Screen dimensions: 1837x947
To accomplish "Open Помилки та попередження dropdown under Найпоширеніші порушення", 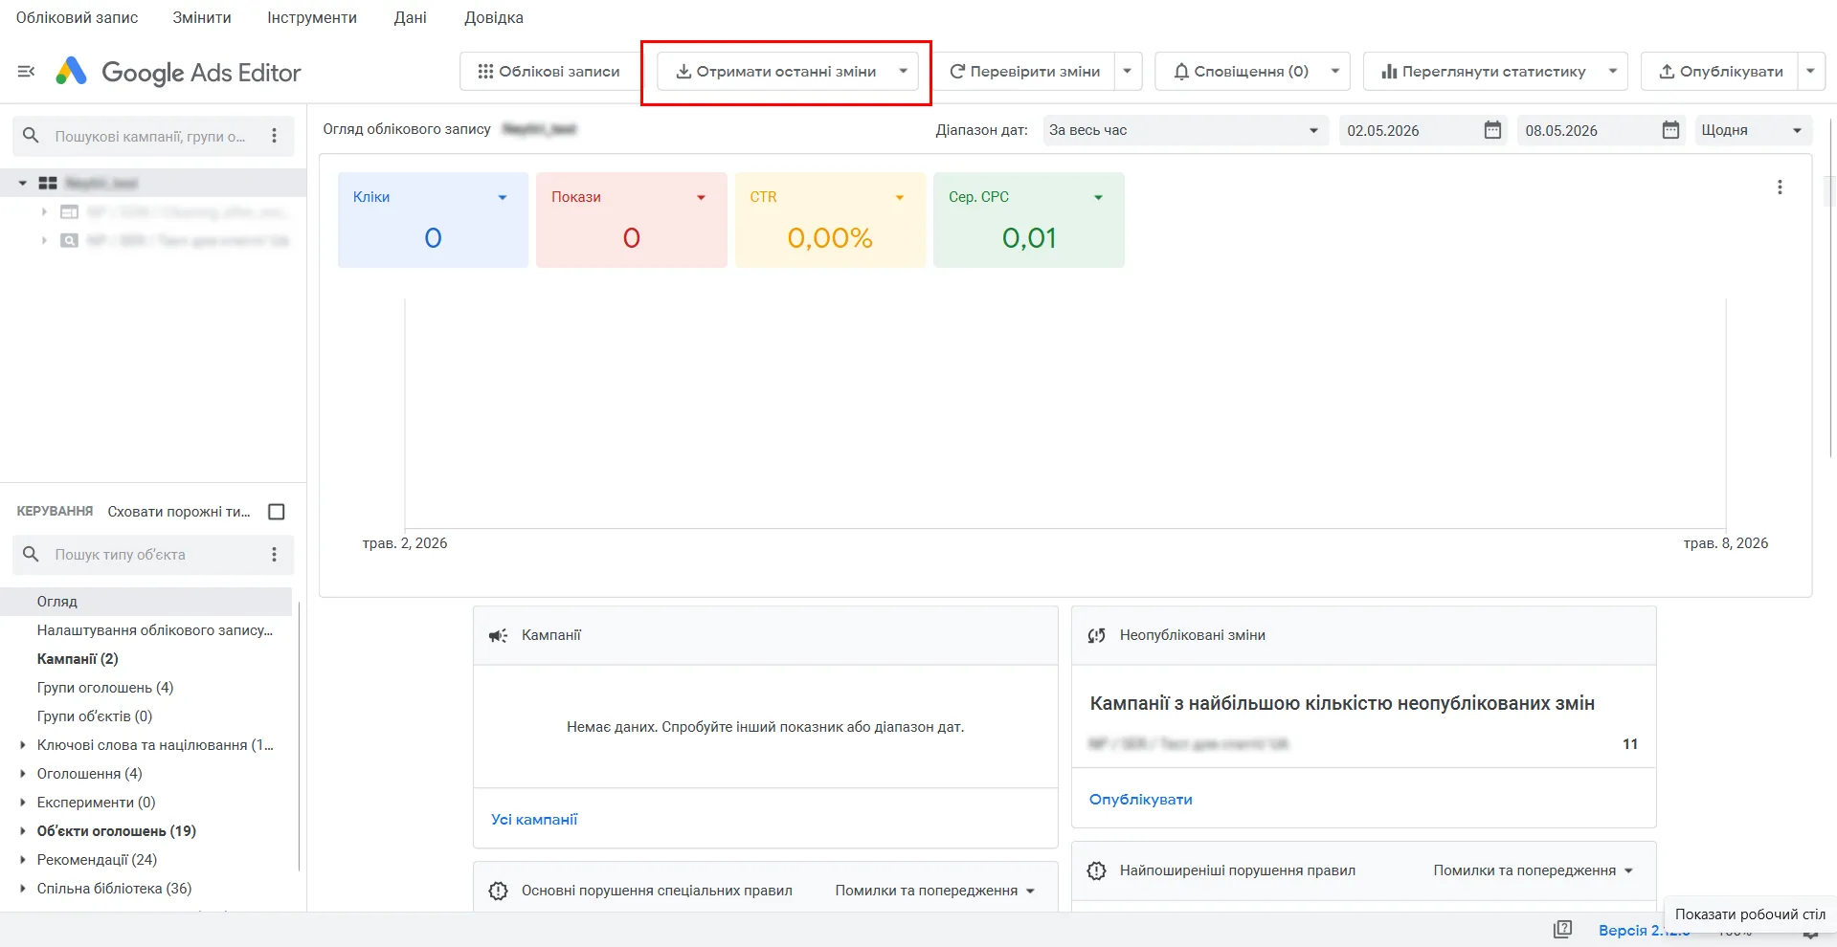I will click(1534, 870).
